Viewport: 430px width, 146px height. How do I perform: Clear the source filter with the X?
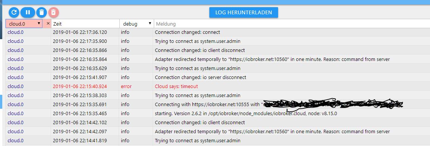48,23
